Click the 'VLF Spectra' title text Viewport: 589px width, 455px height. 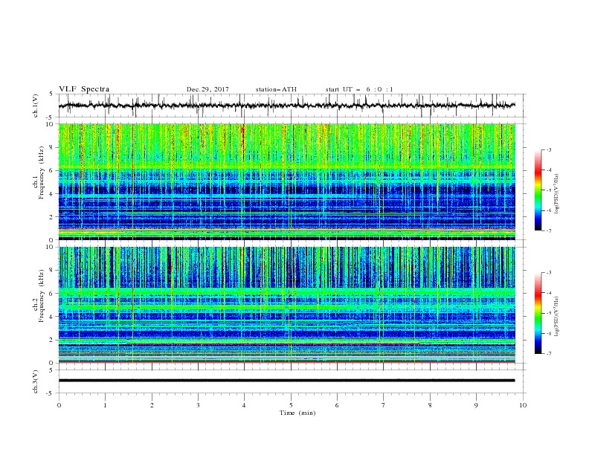(x=84, y=89)
